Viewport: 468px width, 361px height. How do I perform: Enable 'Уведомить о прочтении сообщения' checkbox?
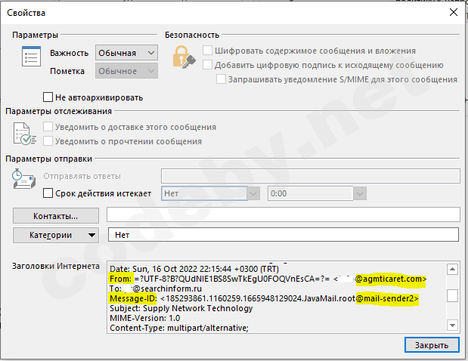[48, 141]
